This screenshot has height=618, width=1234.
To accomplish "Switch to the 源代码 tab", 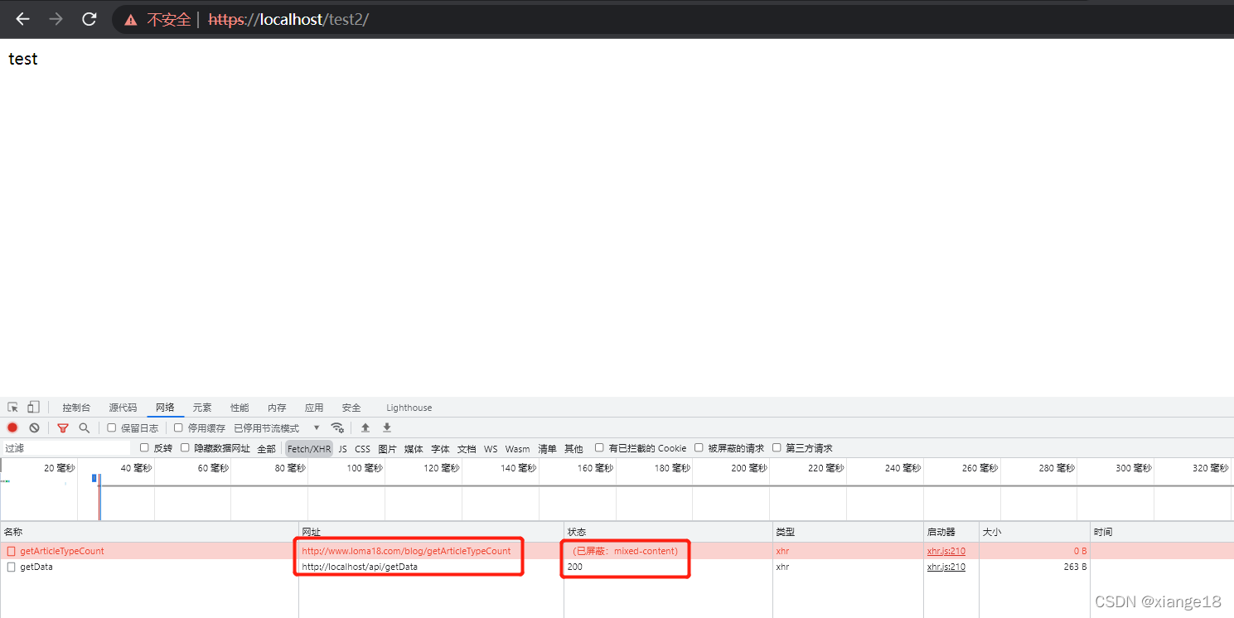I will coord(123,408).
